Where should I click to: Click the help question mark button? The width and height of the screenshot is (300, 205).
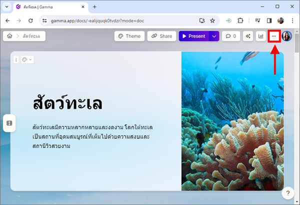288,193
